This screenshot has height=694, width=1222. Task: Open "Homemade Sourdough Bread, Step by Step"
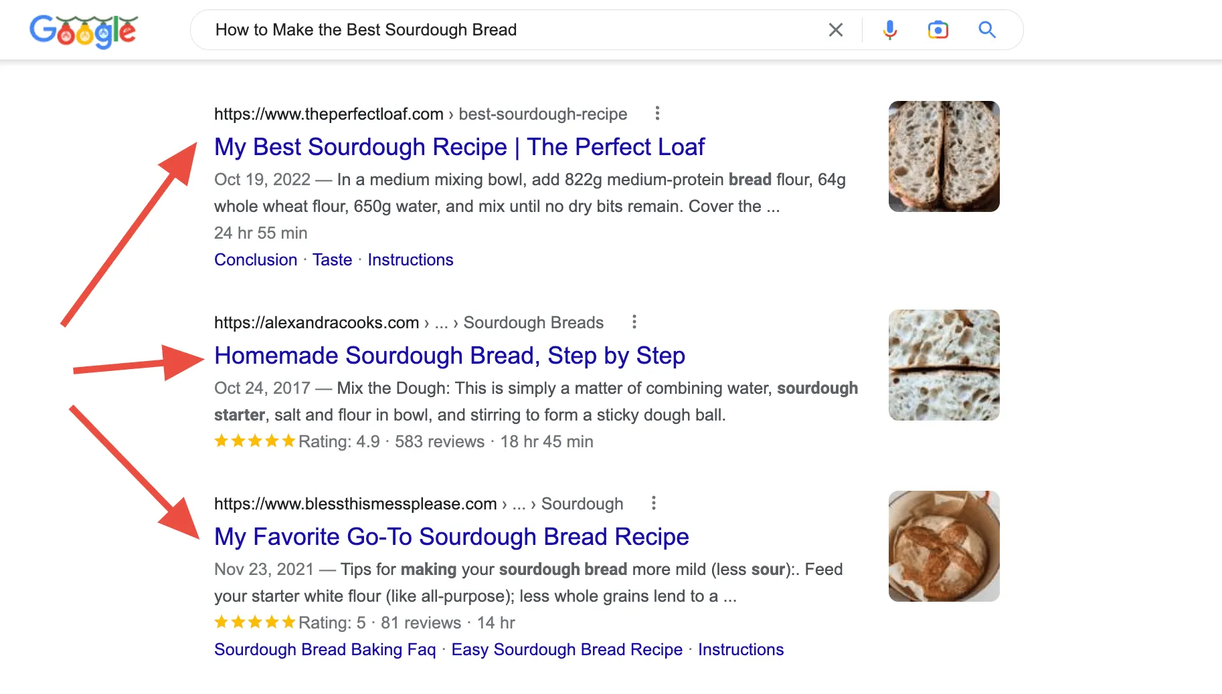pos(450,355)
